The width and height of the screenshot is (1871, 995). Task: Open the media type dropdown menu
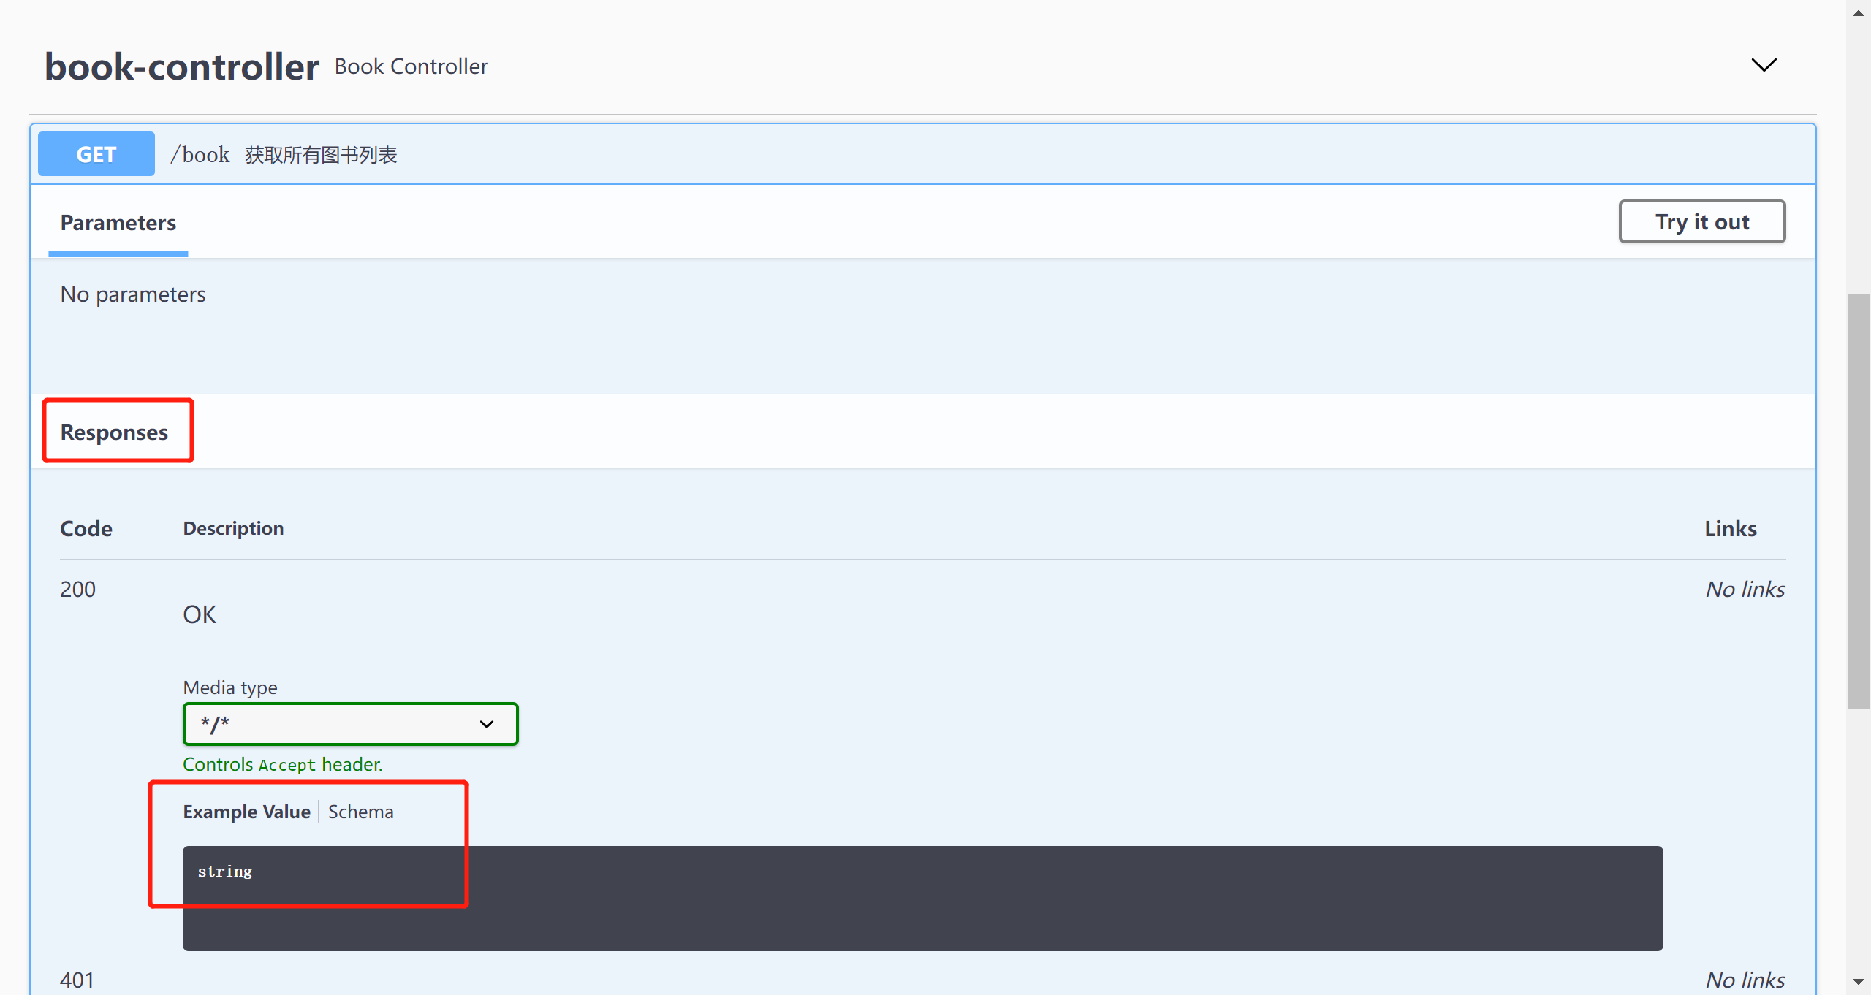(349, 724)
